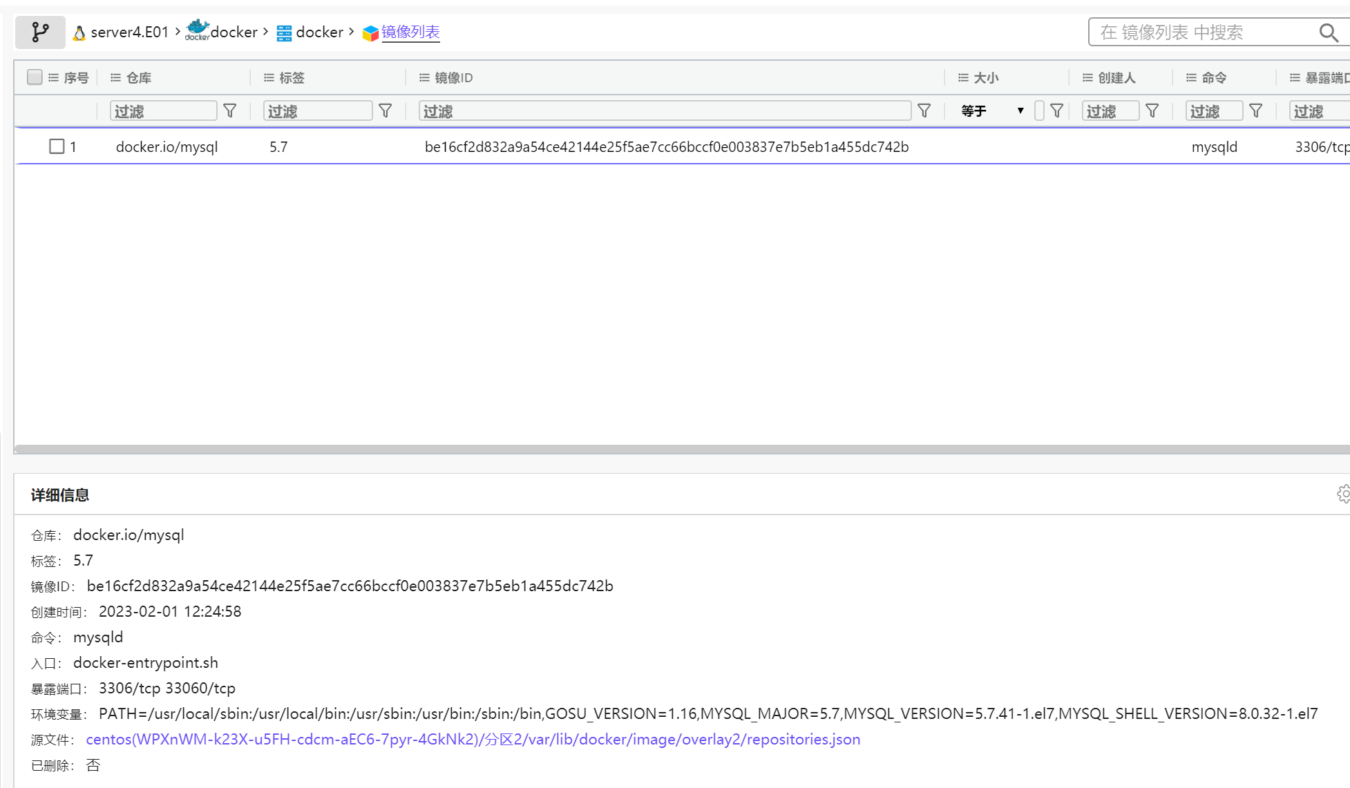Check the row 1 mysql image checkbox
Screen dimensions: 1350x788
pos(57,146)
